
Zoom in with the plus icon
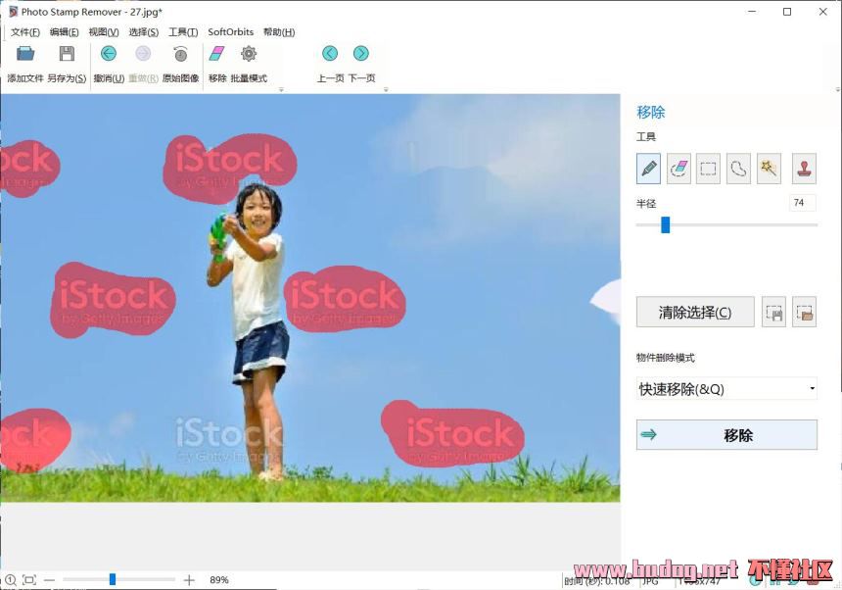pyautogui.click(x=189, y=580)
